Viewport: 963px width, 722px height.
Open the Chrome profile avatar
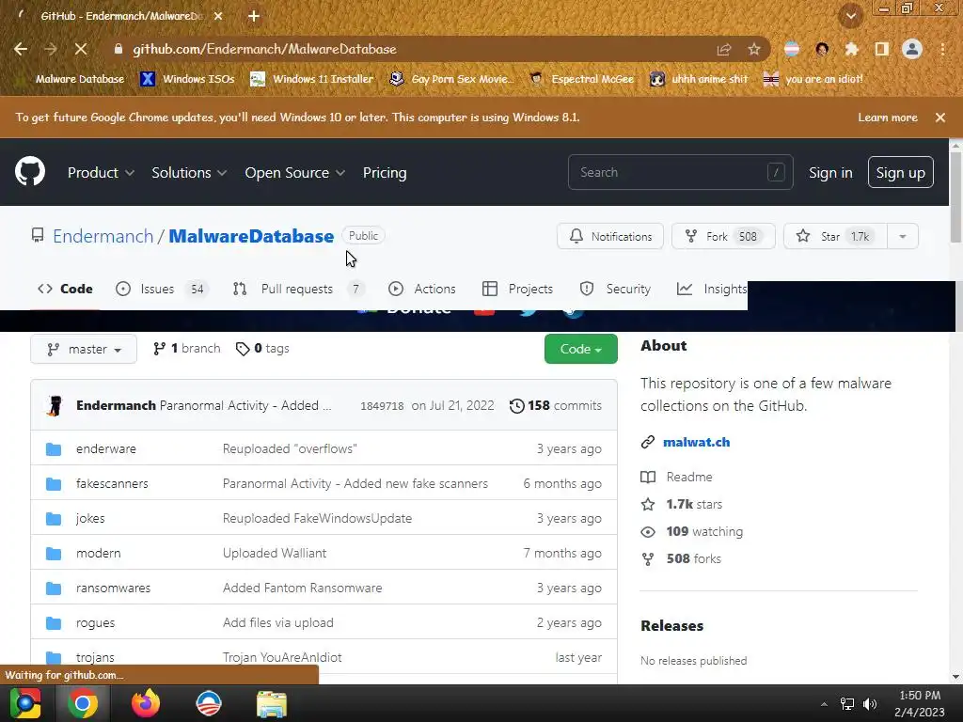click(x=912, y=49)
